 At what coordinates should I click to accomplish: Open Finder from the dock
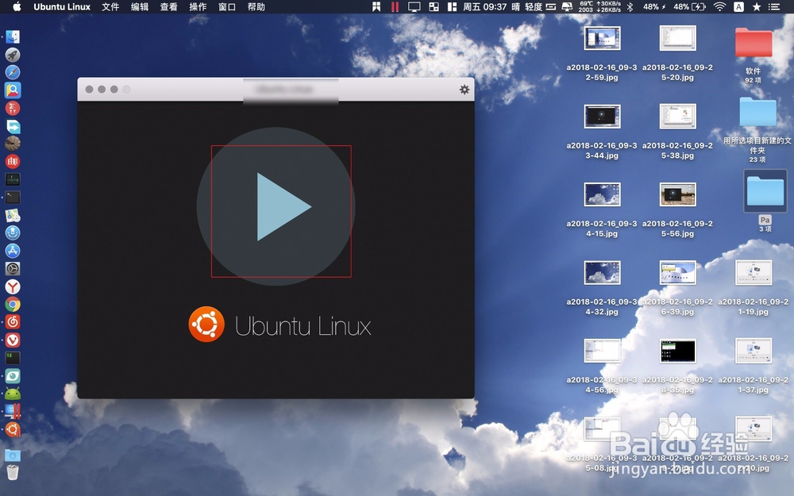(x=13, y=37)
